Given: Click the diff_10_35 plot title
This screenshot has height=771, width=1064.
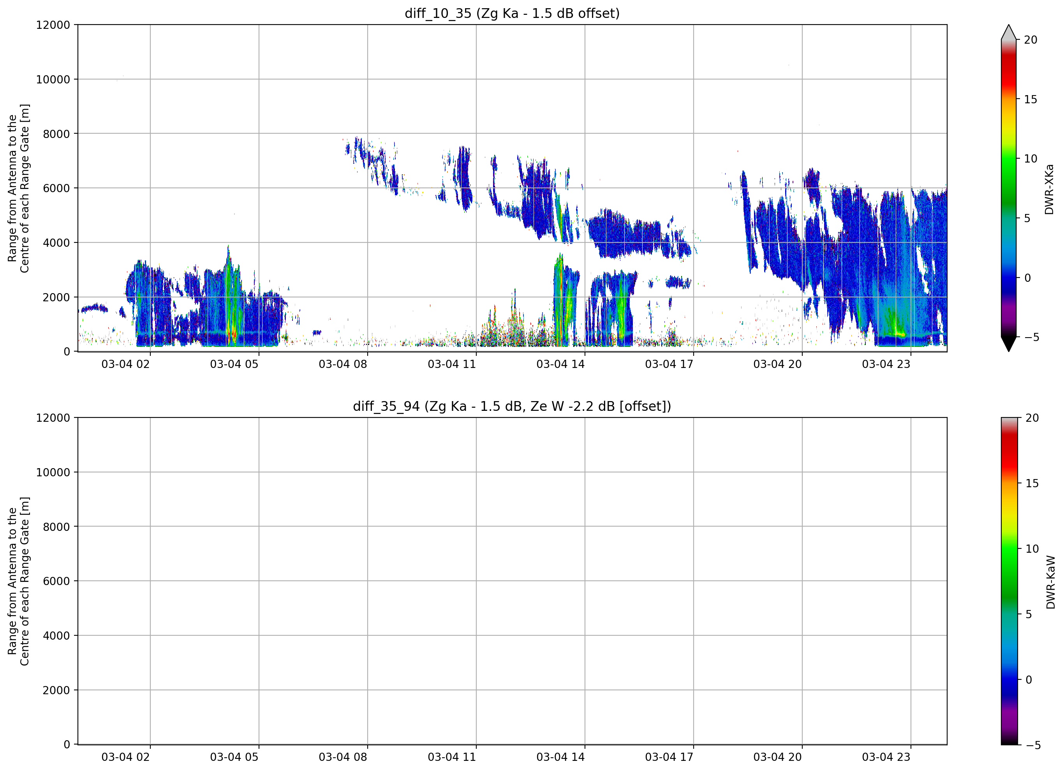Looking at the screenshot, I should (x=512, y=14).
